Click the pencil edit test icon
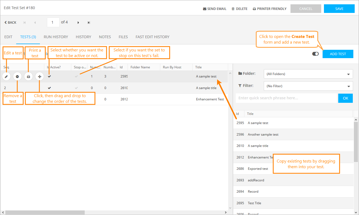Viewport: 359px width, 215px height. (x=6, y=77)
